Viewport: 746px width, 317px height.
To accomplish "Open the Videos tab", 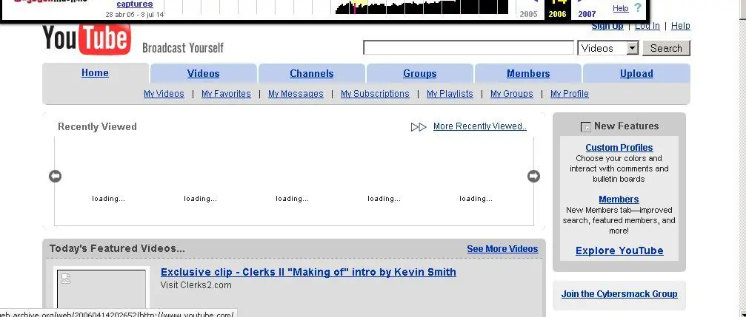I will pos(203,74).
